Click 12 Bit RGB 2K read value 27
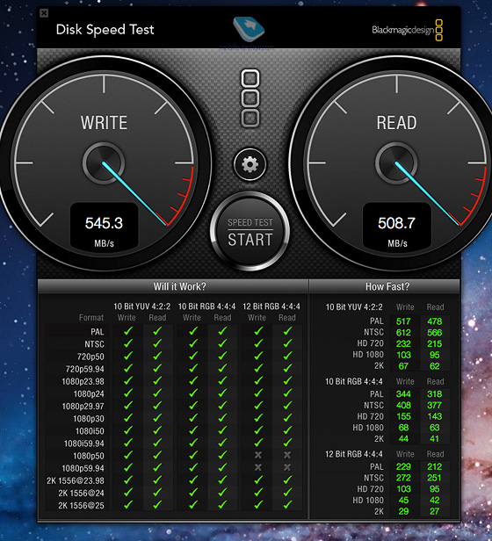 [x=434, y=511]
